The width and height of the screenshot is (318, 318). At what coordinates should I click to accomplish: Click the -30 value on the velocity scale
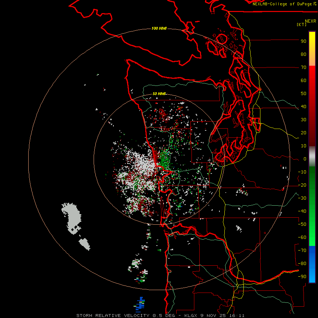pyautogui.click(x=302, y=198)
